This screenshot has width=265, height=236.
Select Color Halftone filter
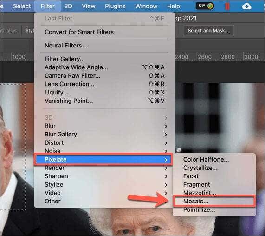[x=214, y=159]
